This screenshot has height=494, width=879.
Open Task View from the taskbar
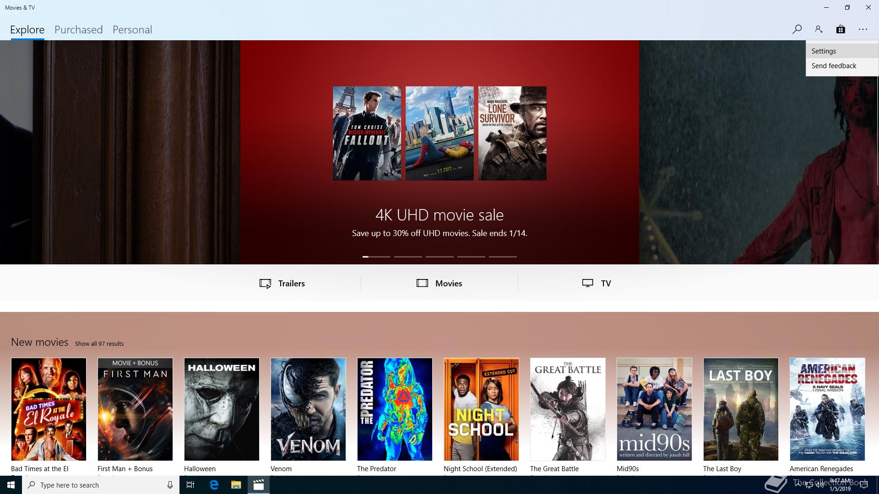point(190,485)
